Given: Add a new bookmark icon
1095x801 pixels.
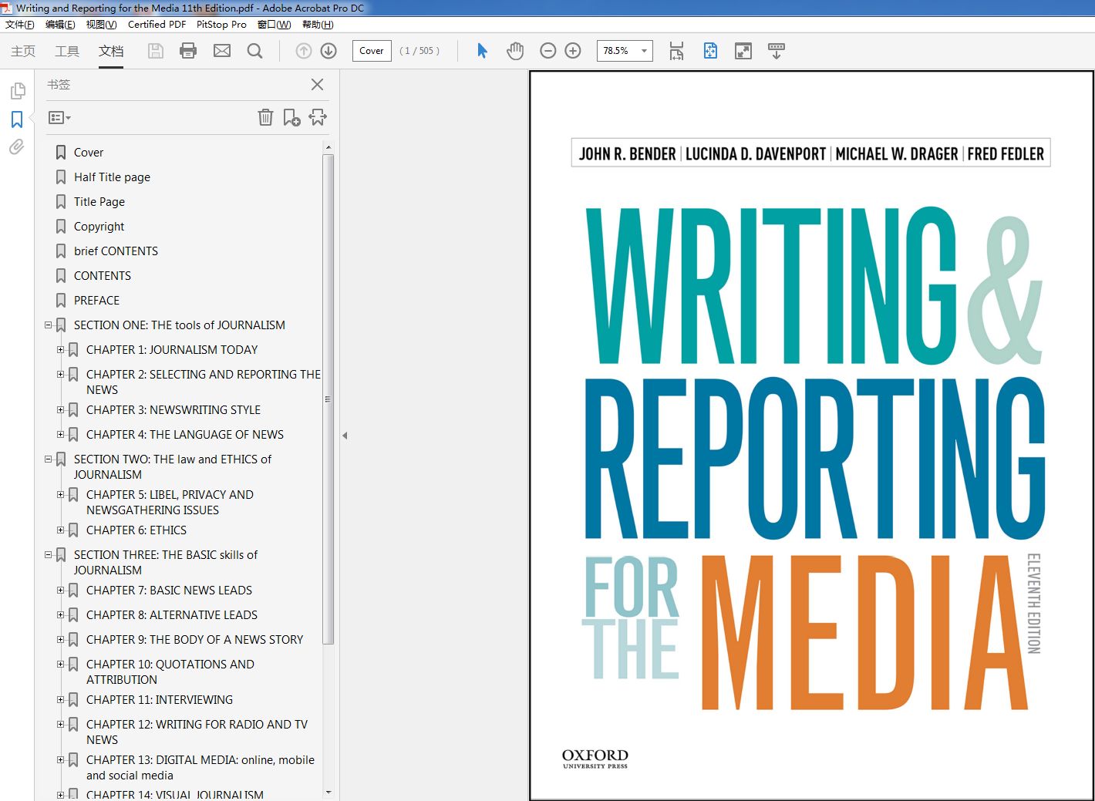Looking at the screenshot, I should tap(291, 117).
